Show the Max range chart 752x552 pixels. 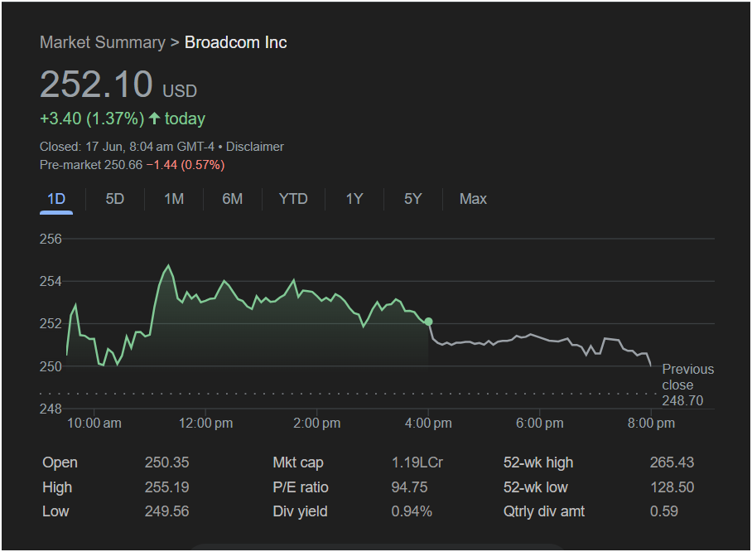(473, 199)
